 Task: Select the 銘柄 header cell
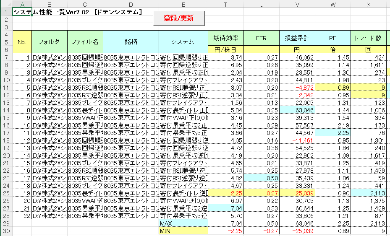click(131, 42)
